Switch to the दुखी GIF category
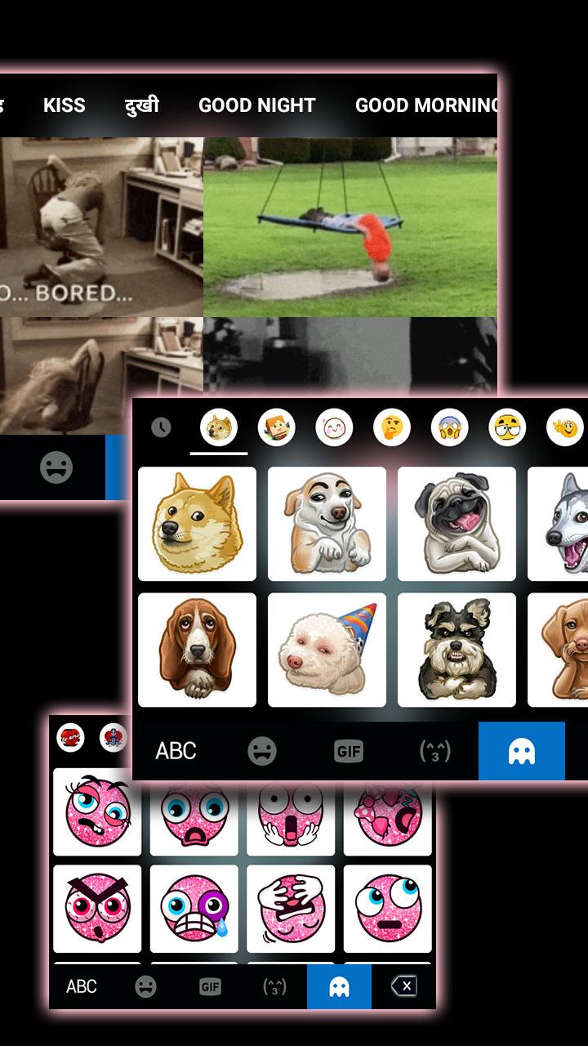588x1046 pixels. (x=142, y=105)
